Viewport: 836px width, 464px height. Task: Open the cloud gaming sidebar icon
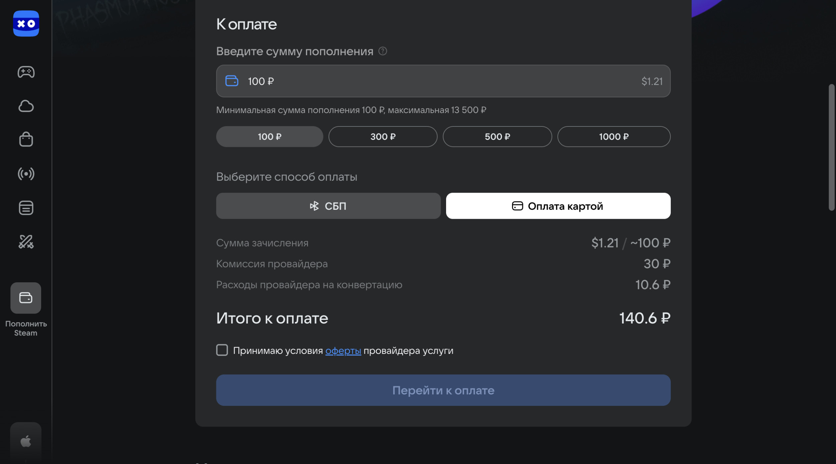click(x=26, y=106)
